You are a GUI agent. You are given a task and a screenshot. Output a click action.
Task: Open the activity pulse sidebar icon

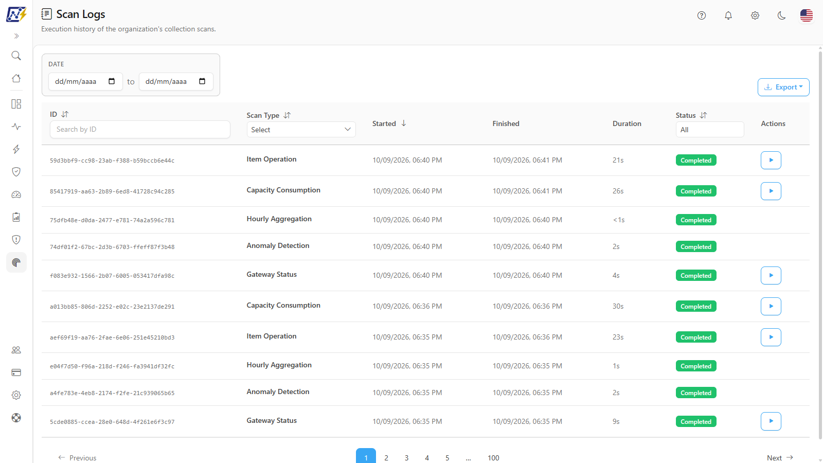point(16,127)
